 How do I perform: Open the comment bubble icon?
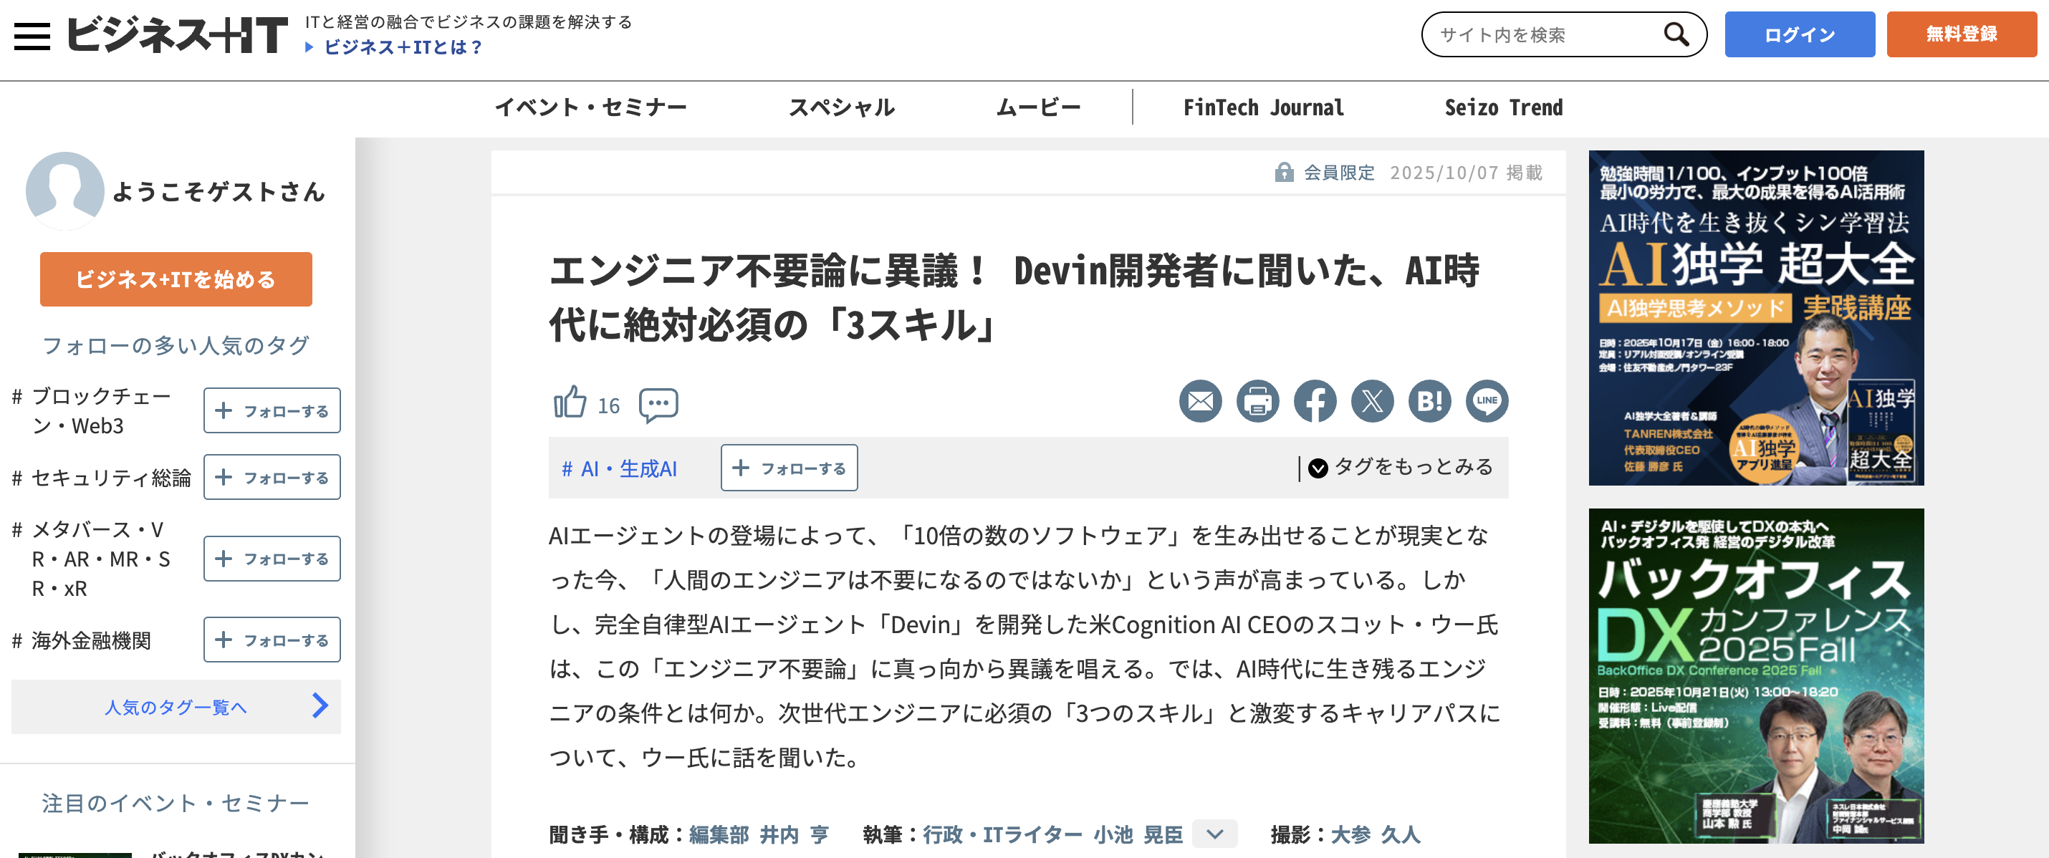click(658, 405)
